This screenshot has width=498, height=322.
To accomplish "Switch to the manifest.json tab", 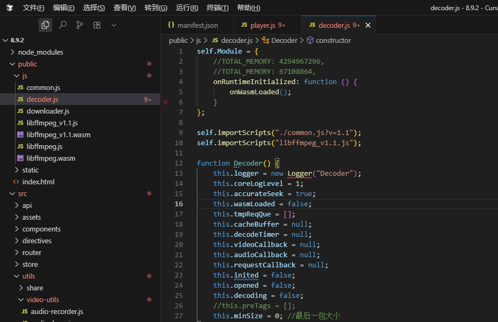I will click(x=197, y=25).
